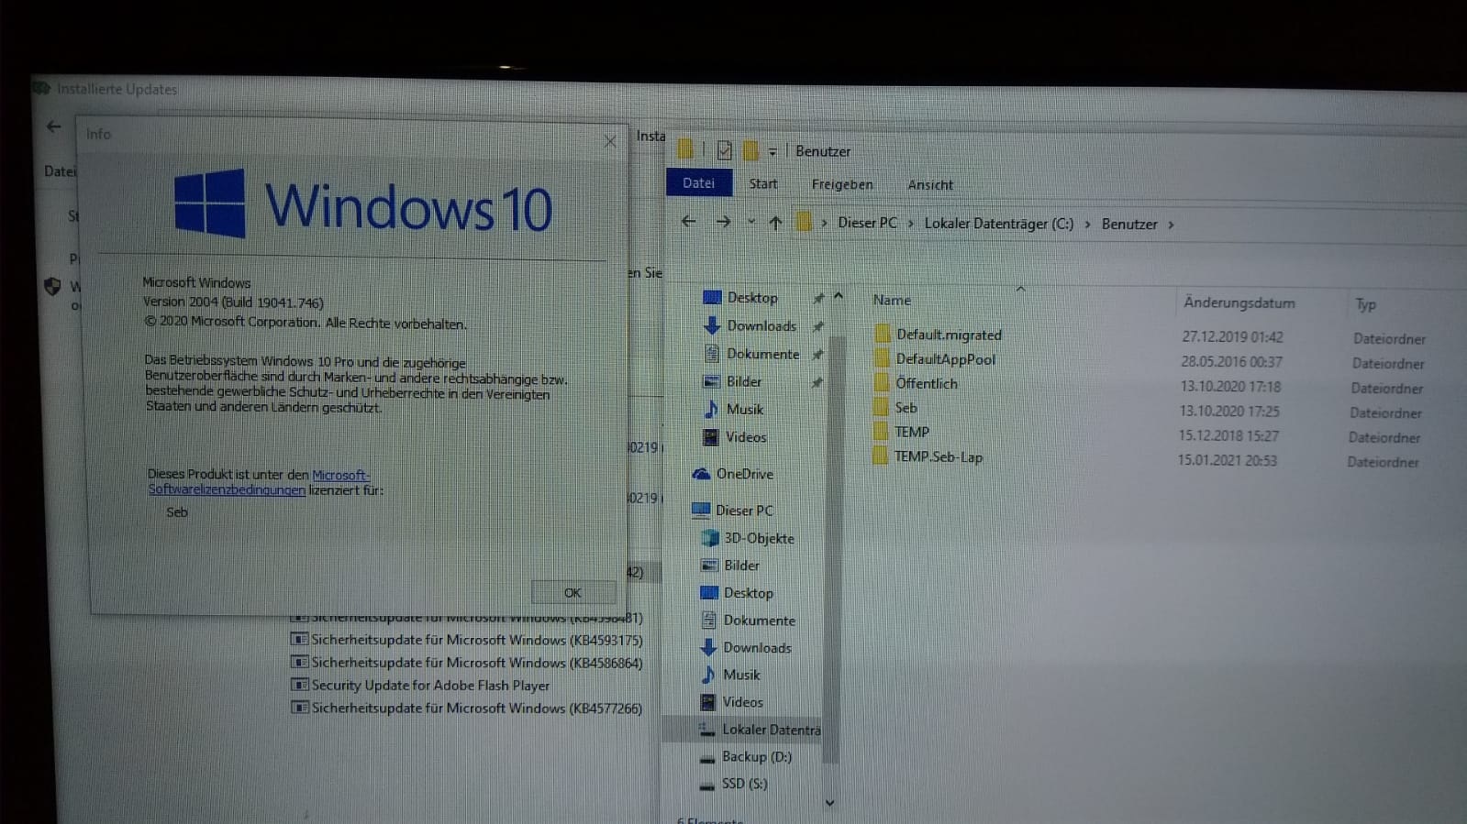1467x824 pixels.
Task: Select Musik in Quick Access
Action: tap(744, 409)
